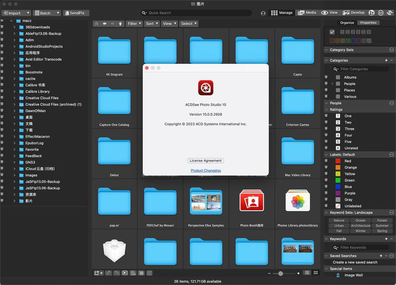Click the film reel icon beside Develop
Screen dimensions: 396x285
coord(371,13)
